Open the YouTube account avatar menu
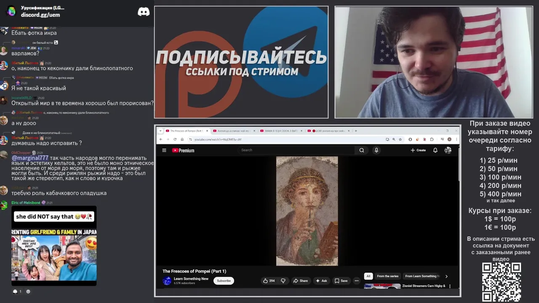Viewport: 539px width, 303px height. click(448, 150)
